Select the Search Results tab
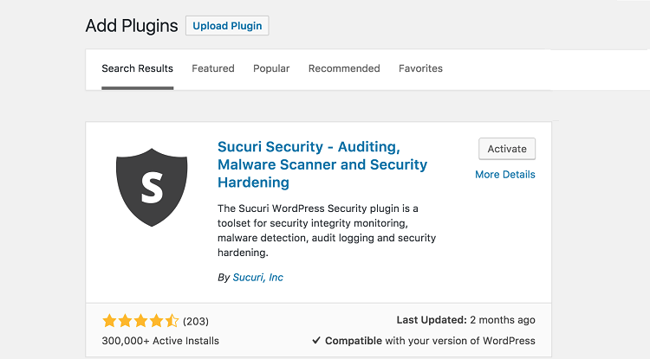This screenshot has height=359, width=650. 137,68
